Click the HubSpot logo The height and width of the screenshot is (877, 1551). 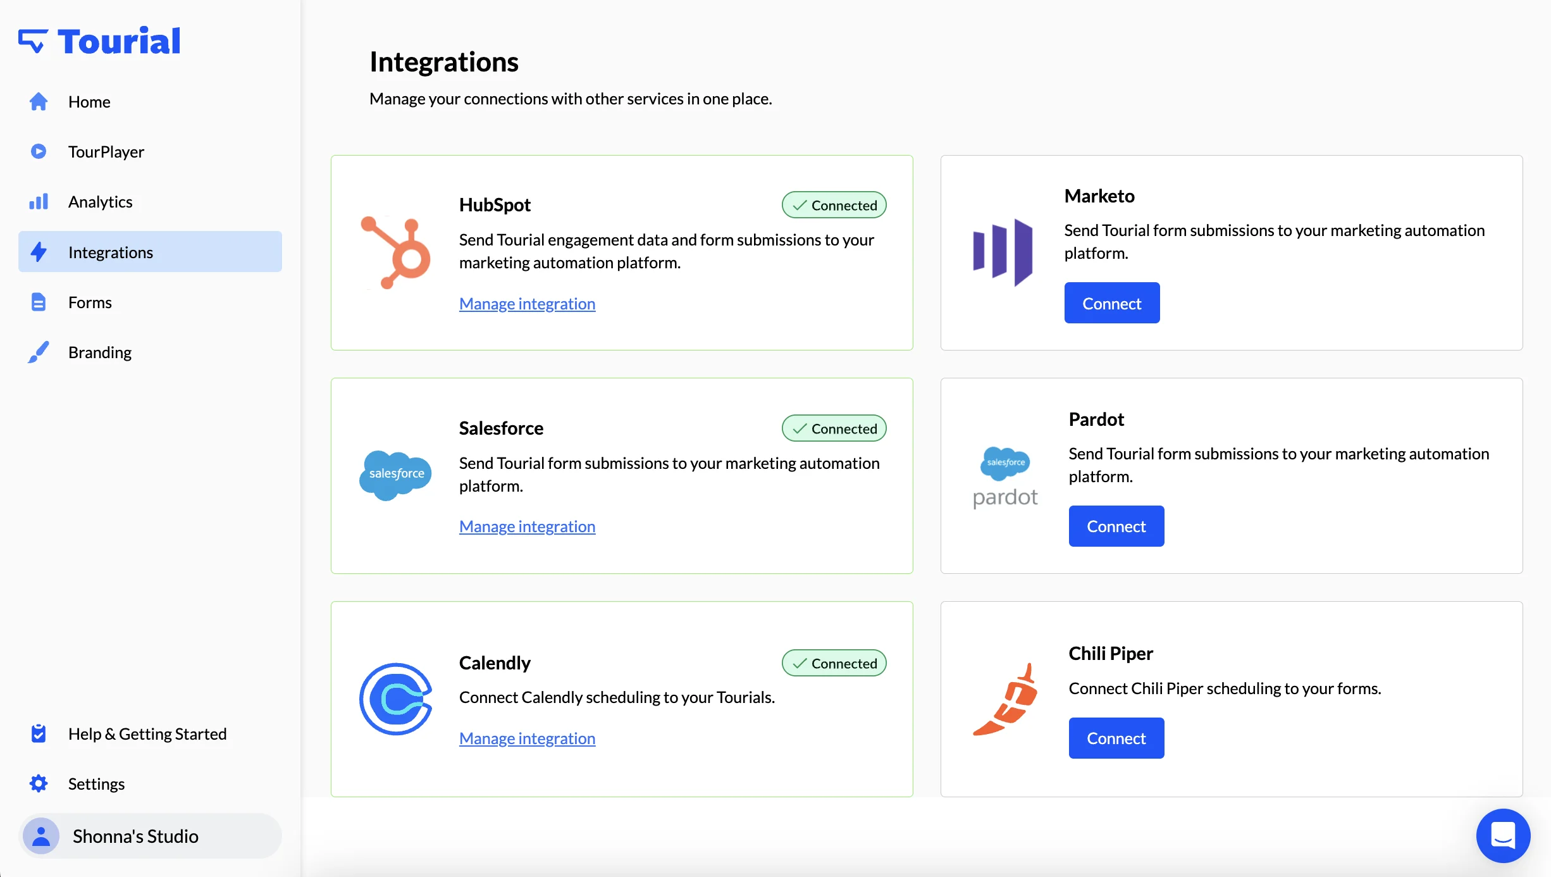[x=396, y=252]
